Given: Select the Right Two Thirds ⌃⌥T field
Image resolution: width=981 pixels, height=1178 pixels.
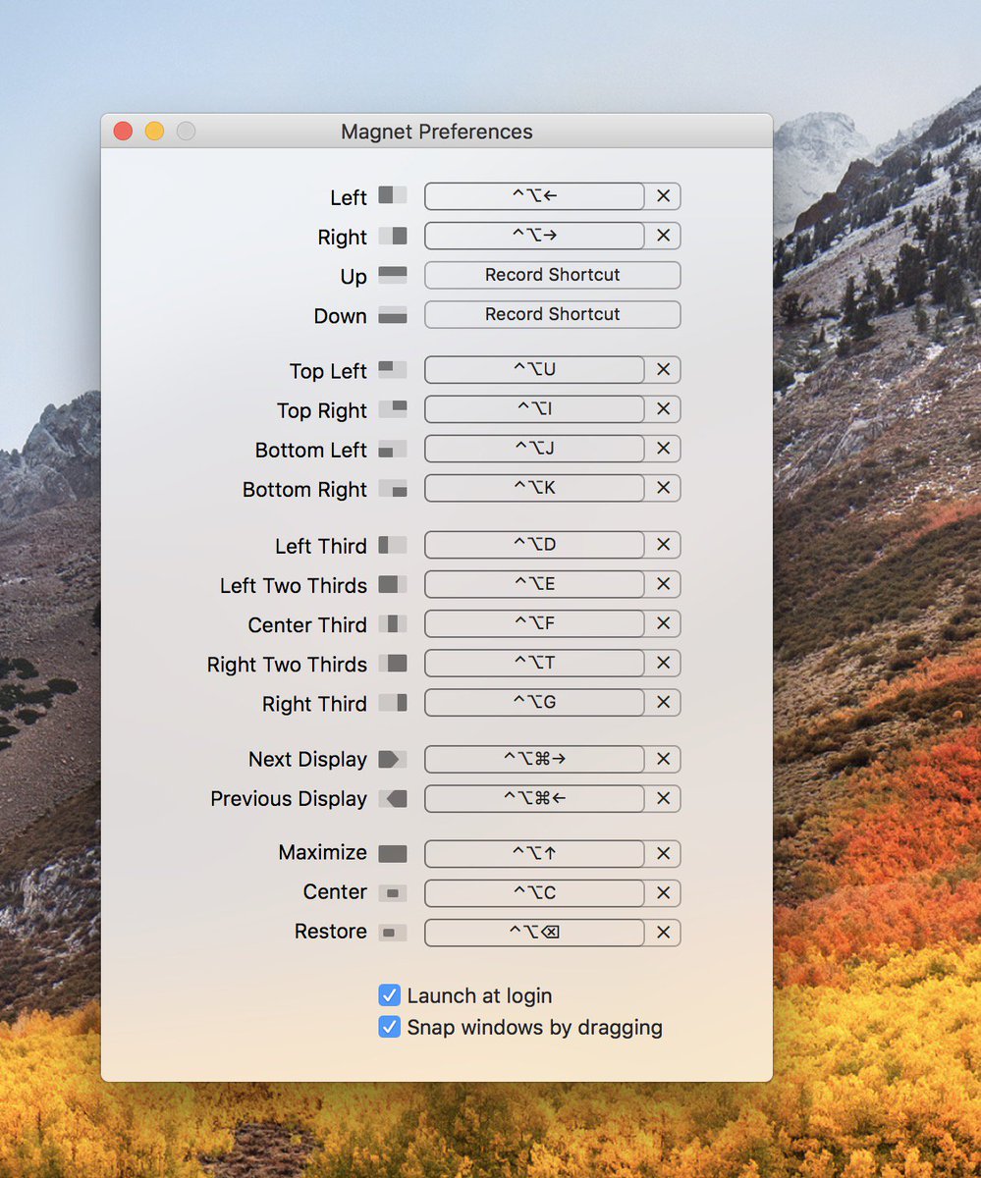Looking at the screenshot, I should click(535, 663).
